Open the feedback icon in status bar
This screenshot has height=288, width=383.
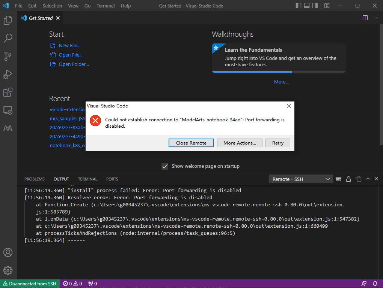(364, 284)
